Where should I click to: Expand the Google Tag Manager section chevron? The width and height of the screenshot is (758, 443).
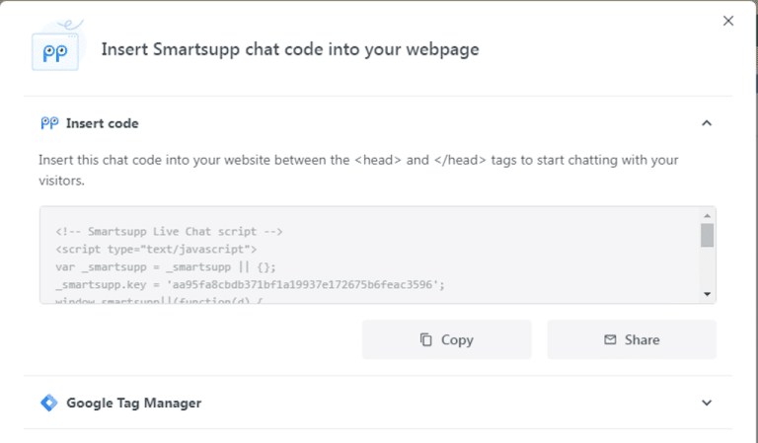pos(706,403)
